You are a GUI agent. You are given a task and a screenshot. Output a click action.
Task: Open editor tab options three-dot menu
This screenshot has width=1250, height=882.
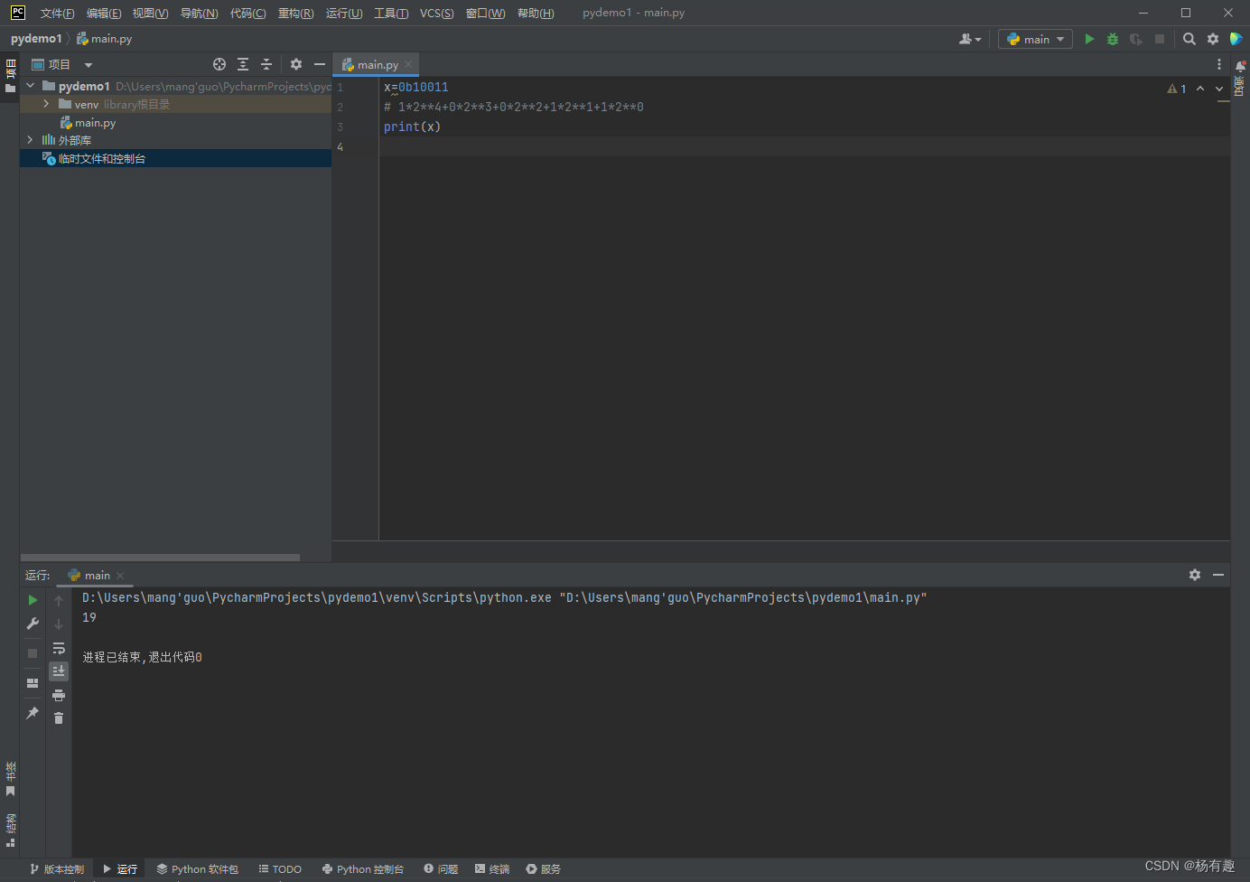click(1219, 64)
